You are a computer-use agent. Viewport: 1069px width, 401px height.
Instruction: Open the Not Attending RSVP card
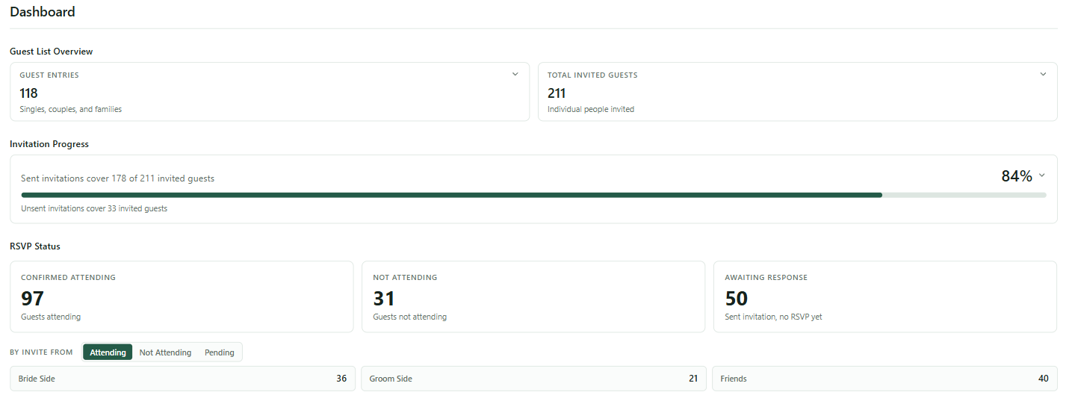click(x=533, y=296)
